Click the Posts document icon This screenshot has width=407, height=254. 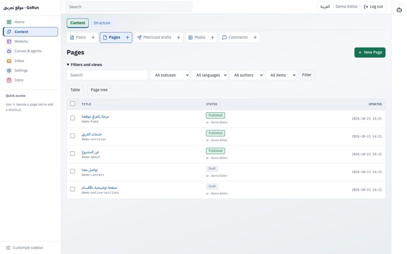[x=72, y=38]
